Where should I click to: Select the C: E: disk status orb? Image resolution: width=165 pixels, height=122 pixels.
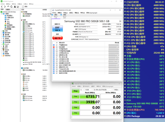click(x=52, y=15)
